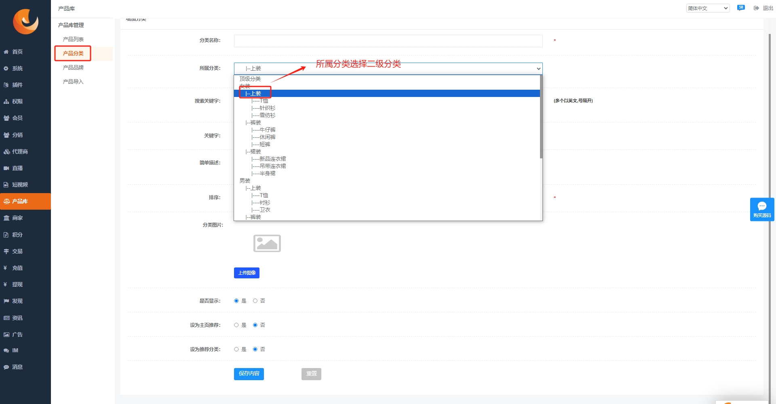This screenshot has height=404, width=776.
Task: Open the 广告 advertising section
Action: point(25,335)
